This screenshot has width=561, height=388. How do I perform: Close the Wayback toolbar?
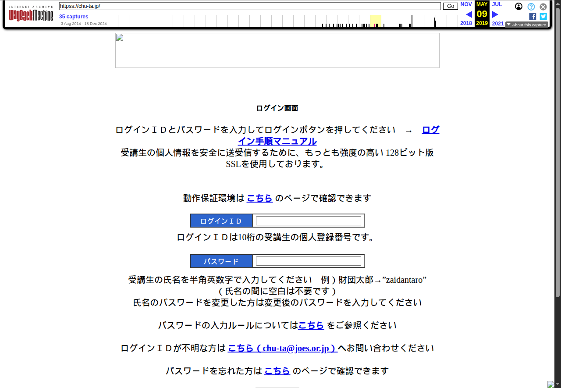click(x=543, y=7)
